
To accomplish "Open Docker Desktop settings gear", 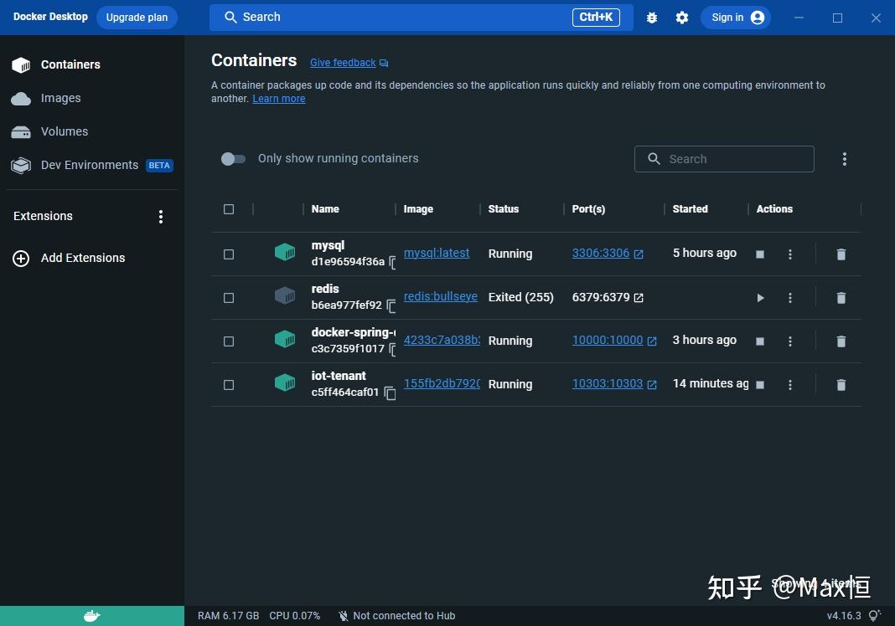I will (682, 17).
